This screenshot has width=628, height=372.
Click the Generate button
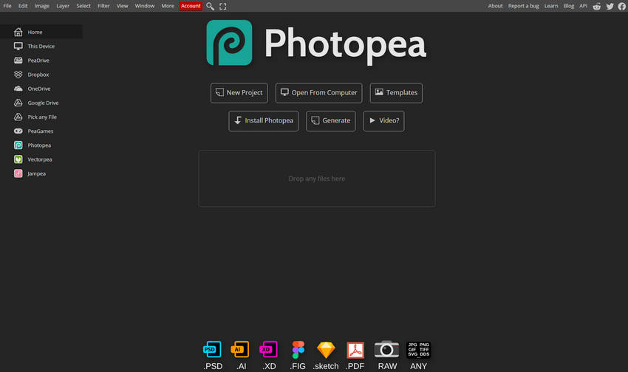331,121
